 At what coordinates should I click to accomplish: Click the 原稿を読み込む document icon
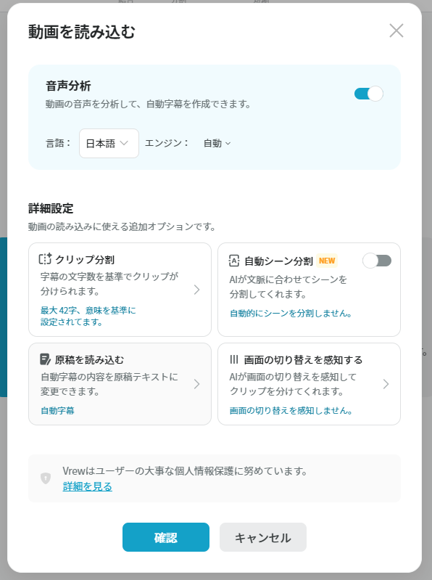pos(45,359)
